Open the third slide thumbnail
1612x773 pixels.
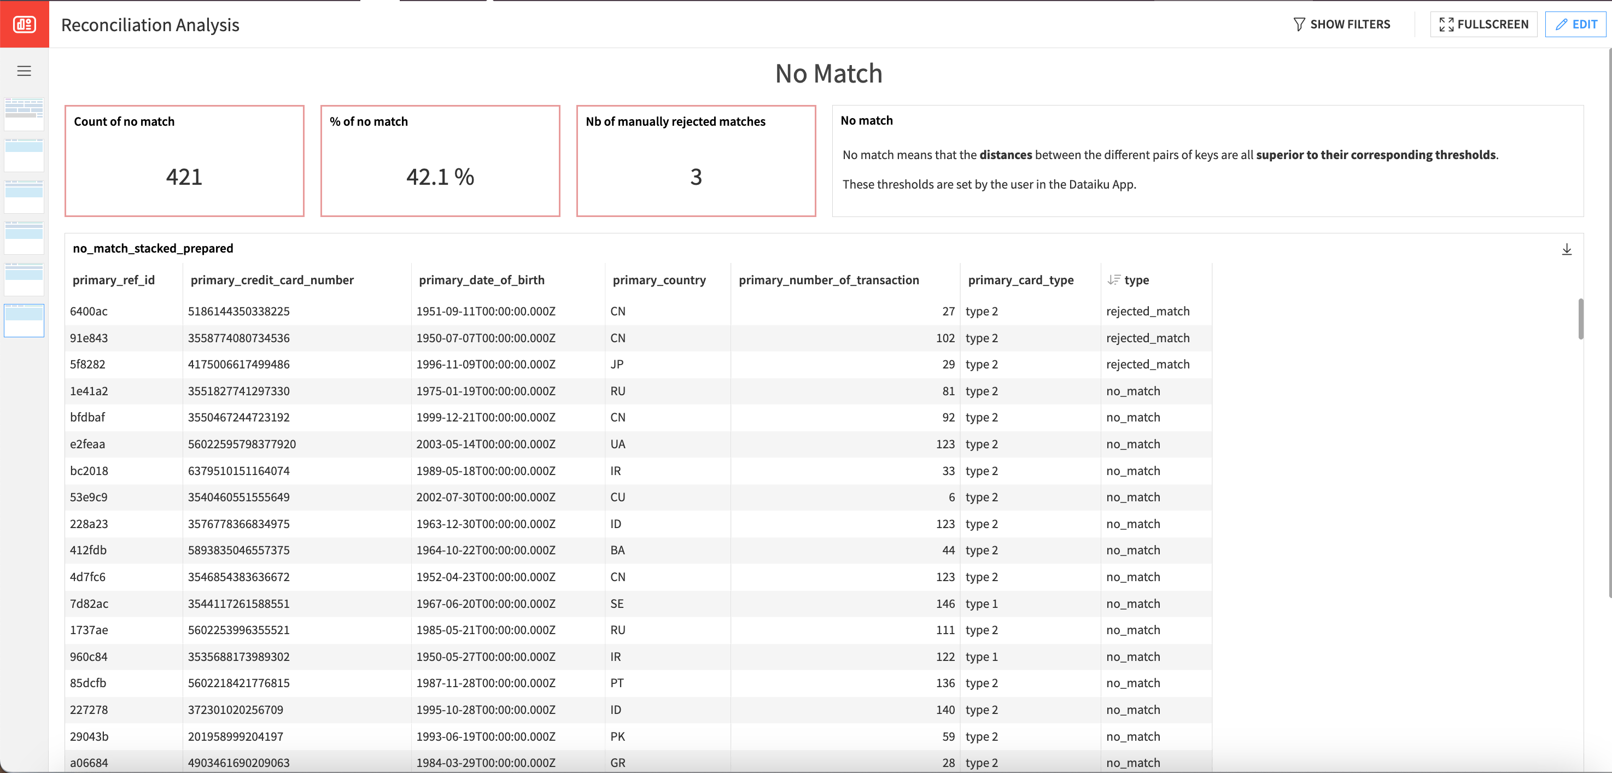coord(25,196)
